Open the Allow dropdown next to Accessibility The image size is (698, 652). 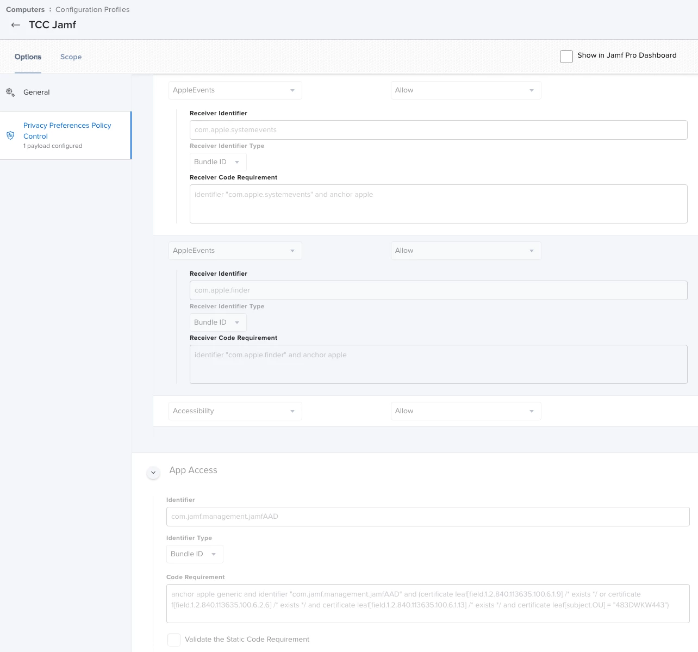click(x=466, y=411)
